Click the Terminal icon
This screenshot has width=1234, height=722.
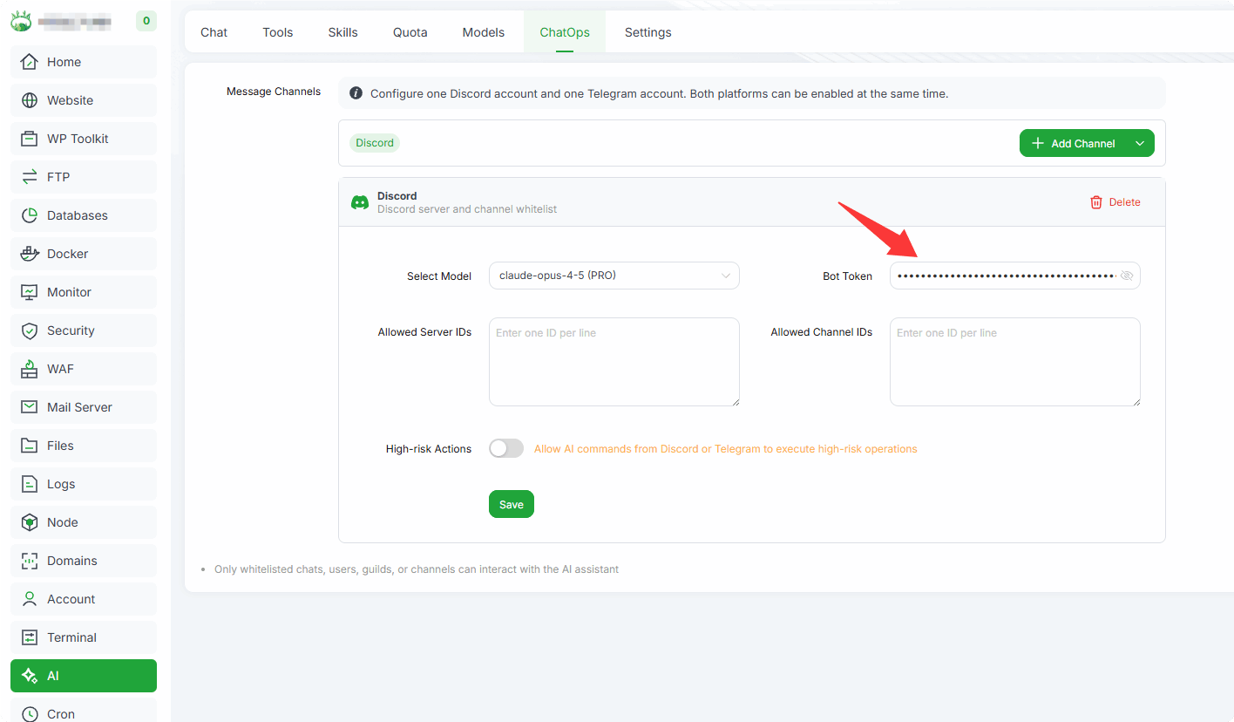pyautogui.click(x=30, y=637)
